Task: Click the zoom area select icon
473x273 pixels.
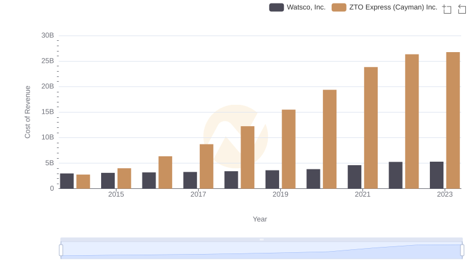Action: point(447,9)
